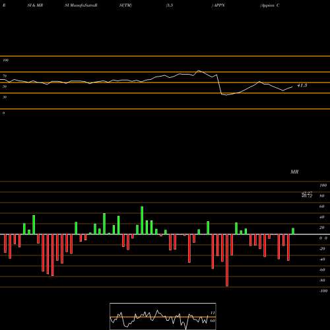The height and width of the screenshot is (330, 330).
Task: Click the '(Appian C' company name text
Action: pyautogui.click(x=270, y=5)
